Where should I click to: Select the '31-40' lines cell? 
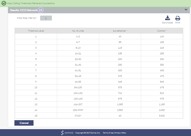pos(78,65)
